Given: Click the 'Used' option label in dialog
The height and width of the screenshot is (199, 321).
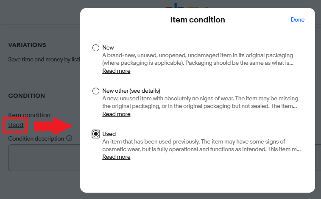Looking at the screenshot, I should click(x=109, y=134).
